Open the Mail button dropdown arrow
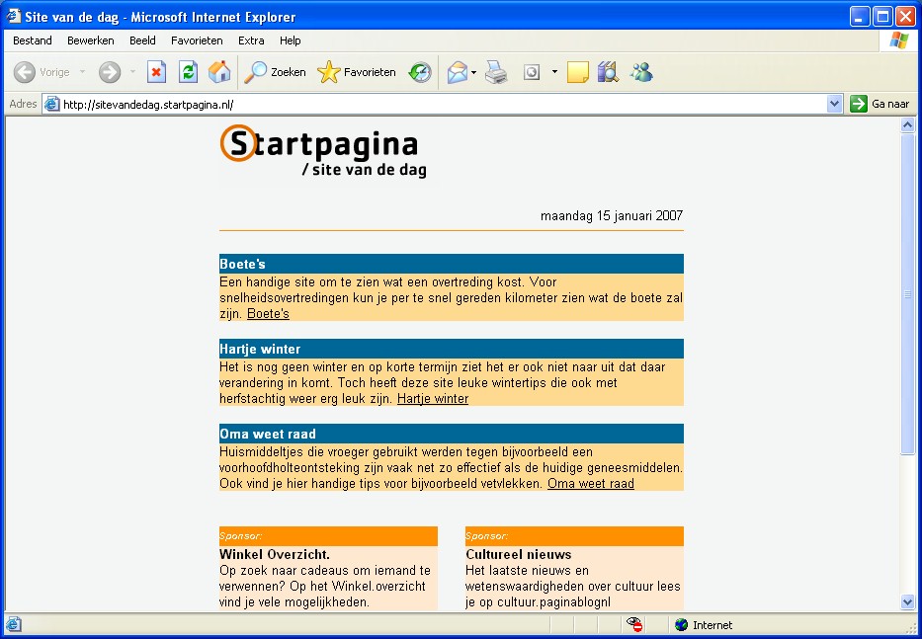This screenshot has height=639, width=922. (474, 72)
